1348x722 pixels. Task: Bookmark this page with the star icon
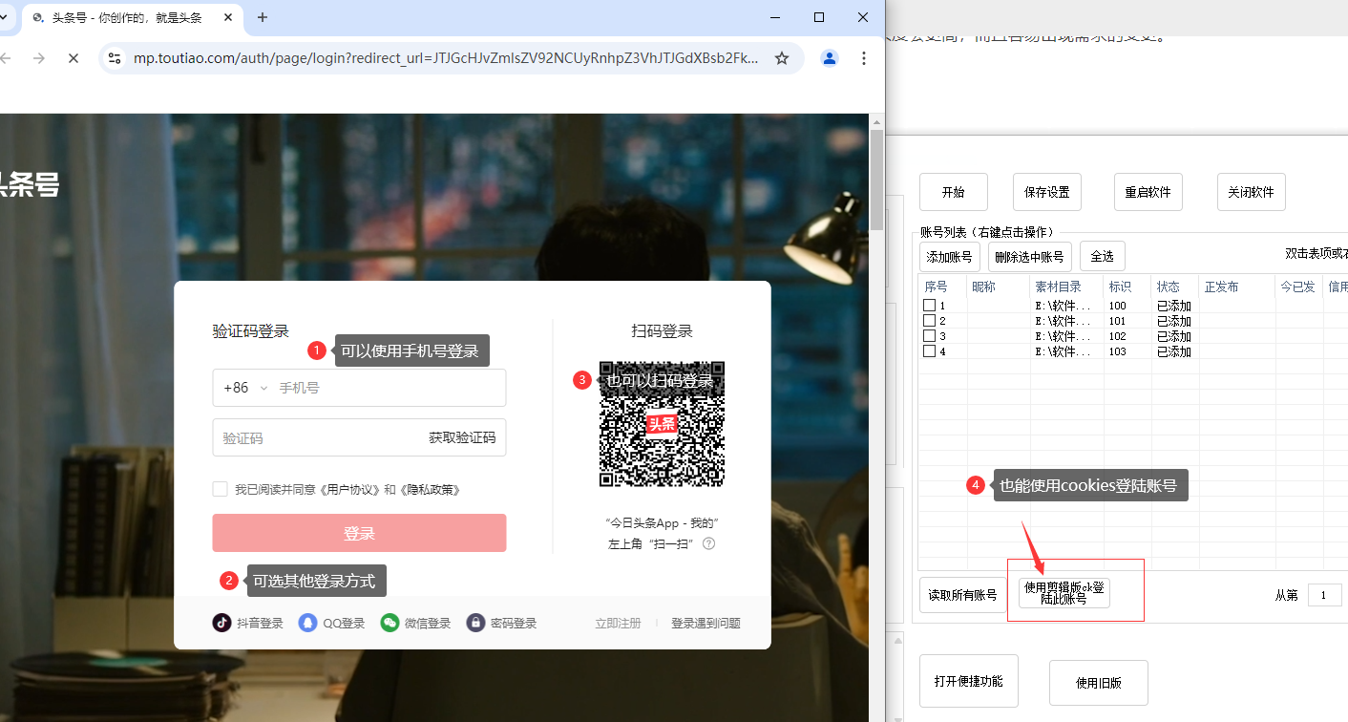(782, 58)
